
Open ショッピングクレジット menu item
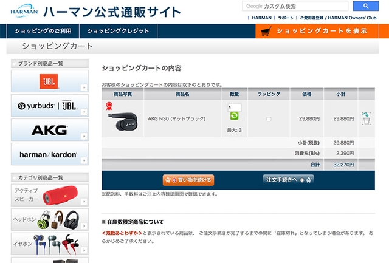pos(118,31)
